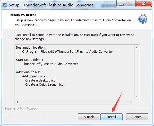Click the down arrow of the vertical scrollbar
Viewport: 154px width, 126px height.
click(136, 96)
